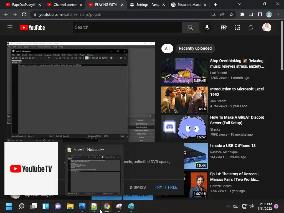Bookmark this page with the star
This screenshot has width=284, height=213.
tap(231, 14)
